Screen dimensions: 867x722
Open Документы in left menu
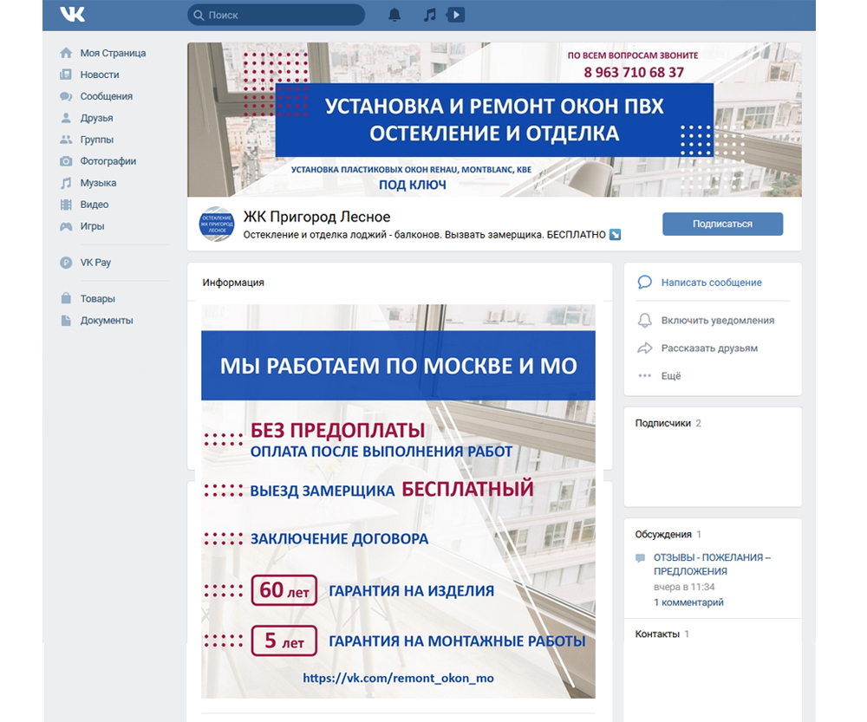click(x=106, y=320)
